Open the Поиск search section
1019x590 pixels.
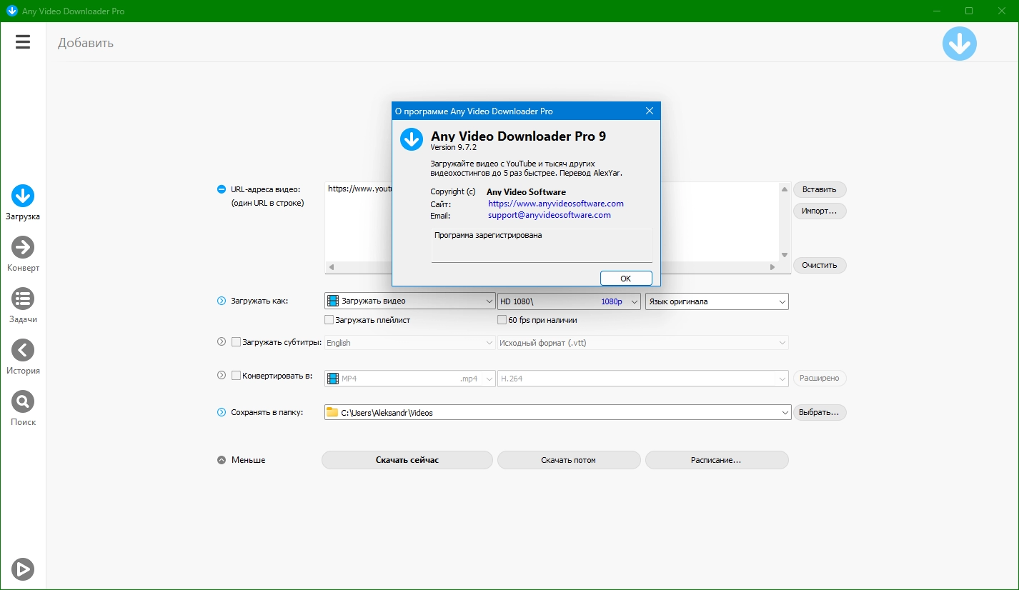click(x=23, y=409)
